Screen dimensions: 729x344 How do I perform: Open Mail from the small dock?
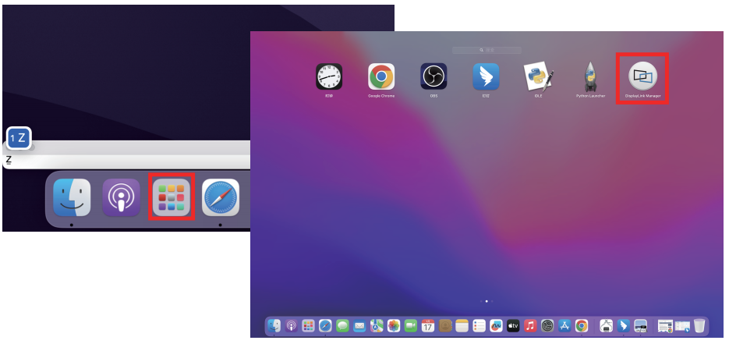[x=359, y=325]
